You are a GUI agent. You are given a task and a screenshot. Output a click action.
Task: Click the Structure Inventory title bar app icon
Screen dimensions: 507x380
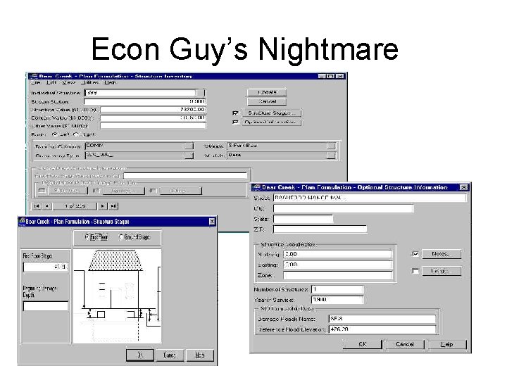click(34, 76)
